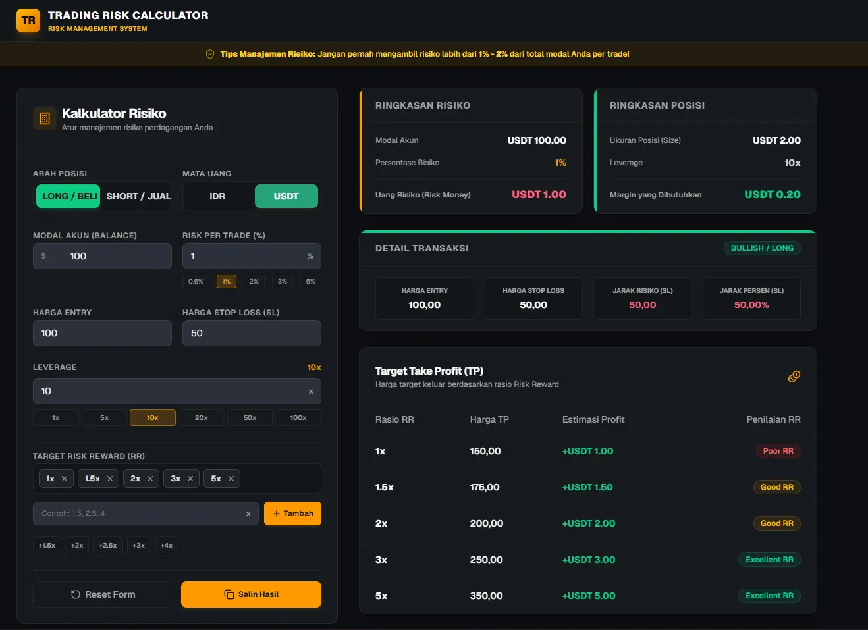Add the +1.5x quick RR

[x=47, y=545]
